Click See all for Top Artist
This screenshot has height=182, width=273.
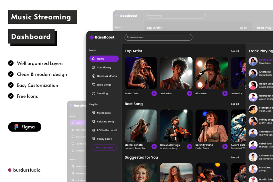235,51
